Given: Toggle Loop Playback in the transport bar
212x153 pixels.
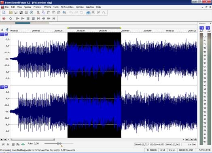Looking at the screenshot, I should pyautogui.click(x=11, y=19).
